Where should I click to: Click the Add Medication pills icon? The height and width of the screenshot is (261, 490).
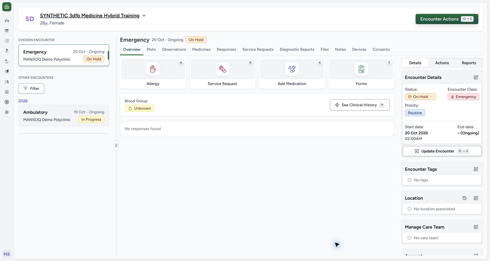(292, 69)
